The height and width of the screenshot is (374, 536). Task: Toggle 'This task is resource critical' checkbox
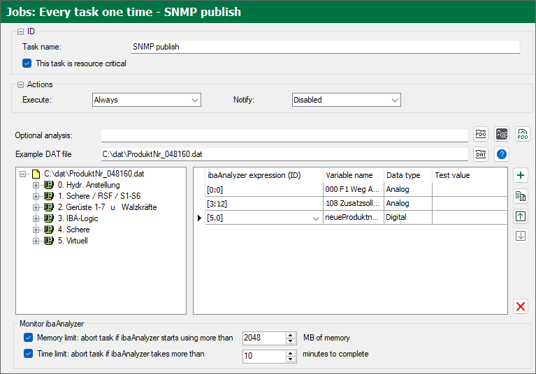click(x=27, y=63)
